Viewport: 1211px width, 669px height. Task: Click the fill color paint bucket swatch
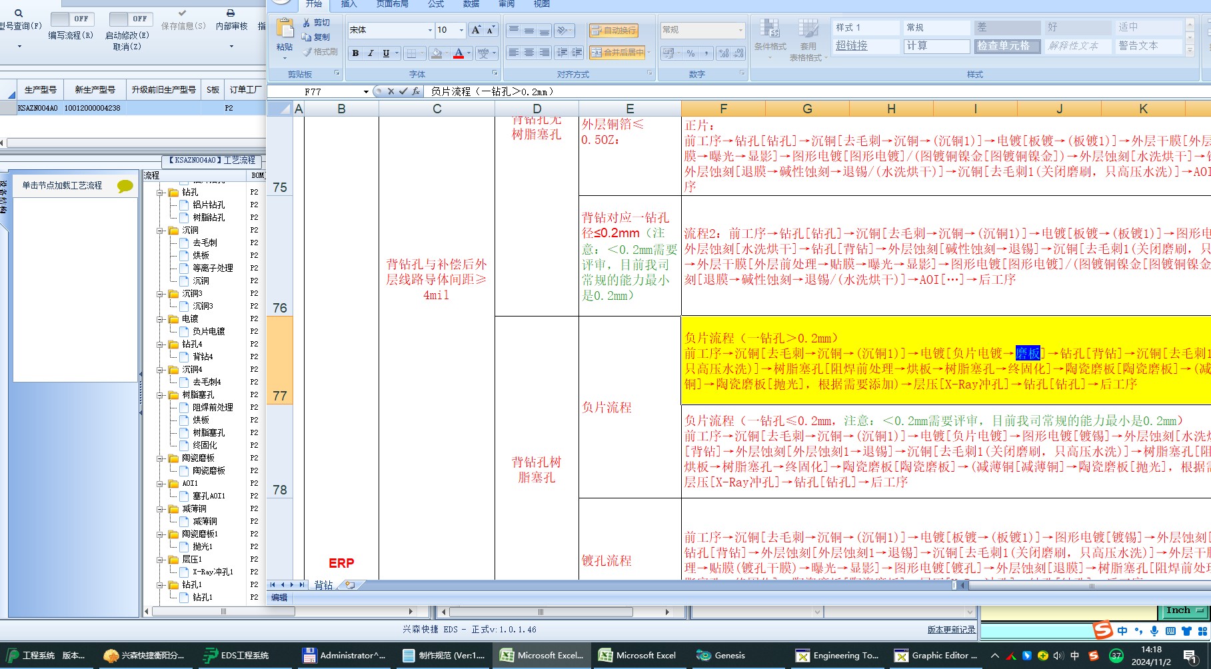(437, 53)
